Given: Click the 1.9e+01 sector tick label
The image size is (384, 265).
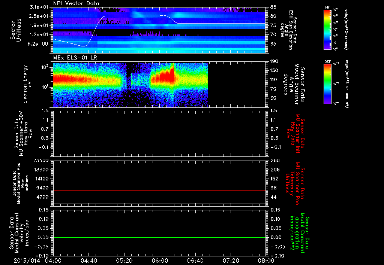Looking at the screenshot, I should click(39, 25).
